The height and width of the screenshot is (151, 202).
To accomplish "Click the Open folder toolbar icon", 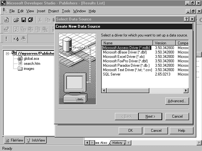I will pyautogui.click(x=16, y=20).
